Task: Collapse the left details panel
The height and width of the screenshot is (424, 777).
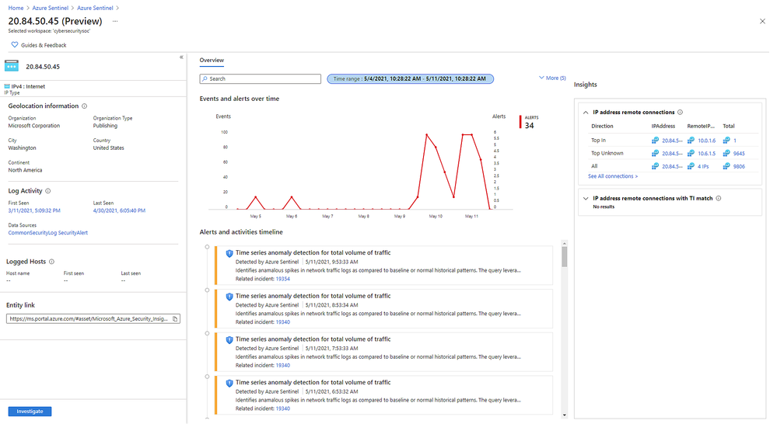Action: point(181,57)
